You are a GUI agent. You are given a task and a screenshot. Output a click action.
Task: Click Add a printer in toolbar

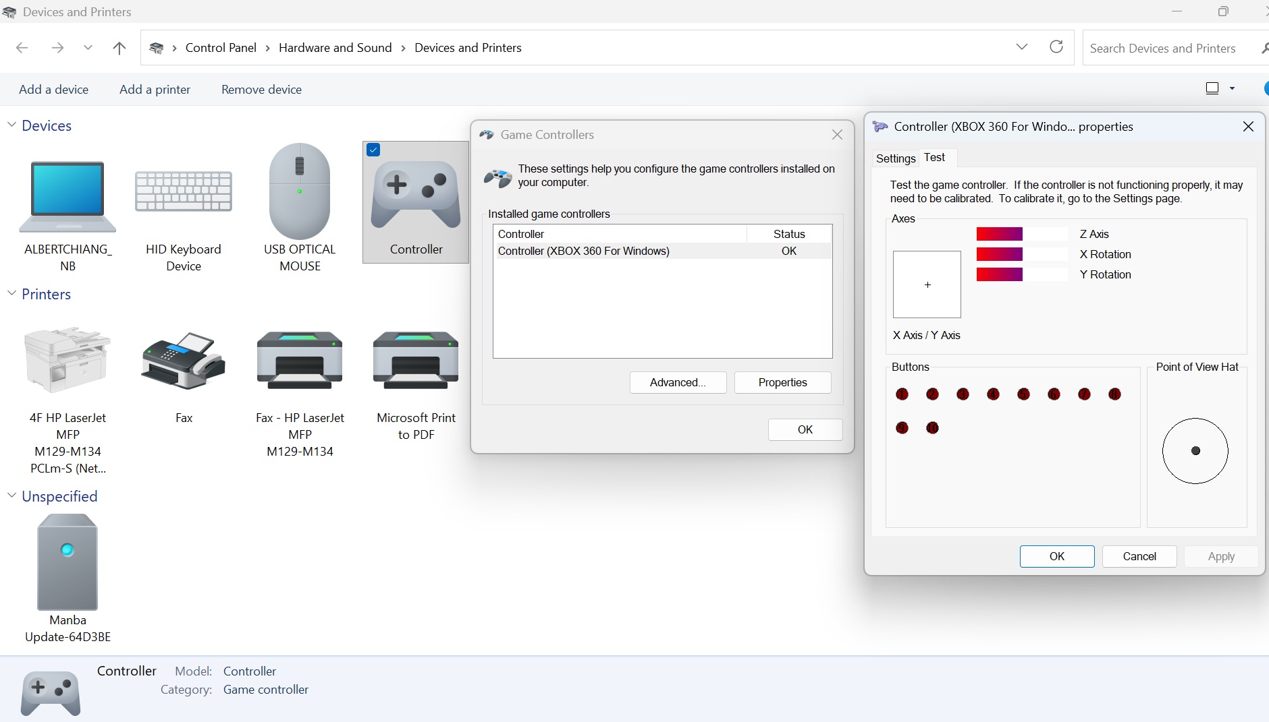(x=155, y=90)
